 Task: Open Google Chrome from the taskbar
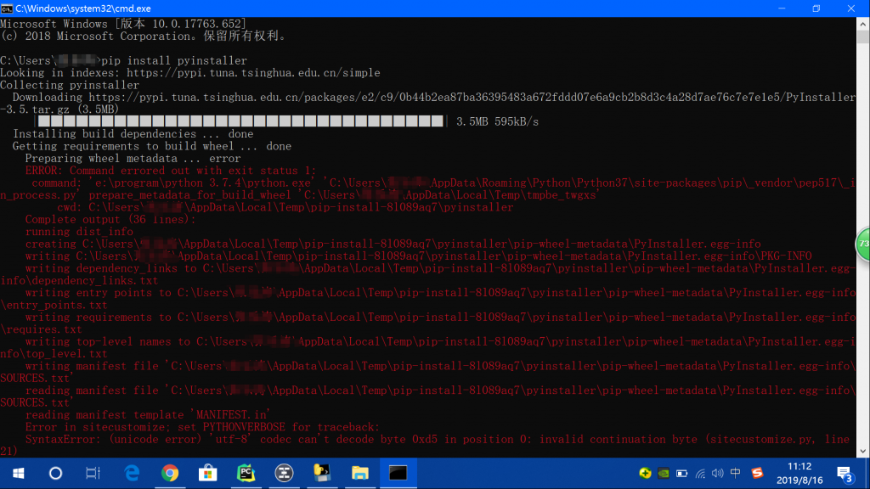pos(170,473)
